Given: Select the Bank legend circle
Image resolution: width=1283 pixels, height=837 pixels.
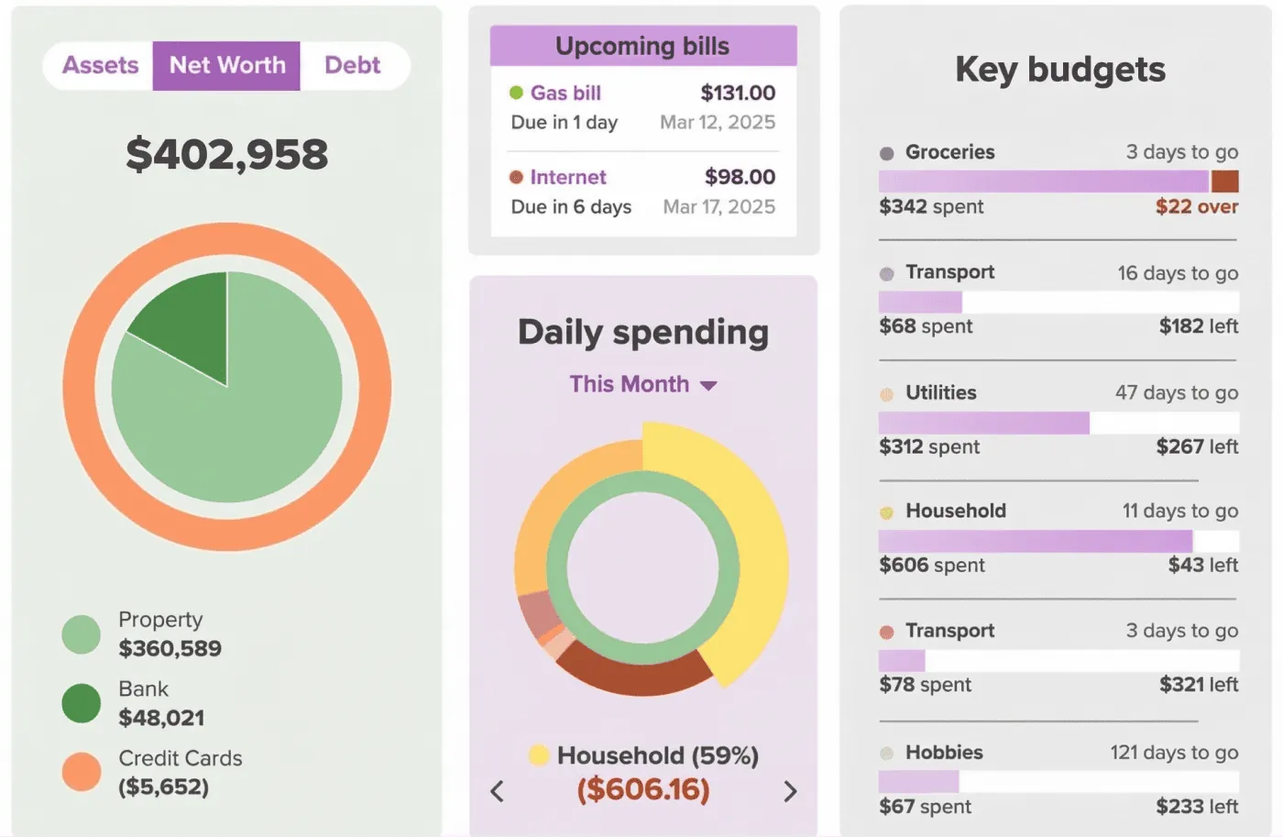Looking at the screenshot, I should [x=81, y=702].
